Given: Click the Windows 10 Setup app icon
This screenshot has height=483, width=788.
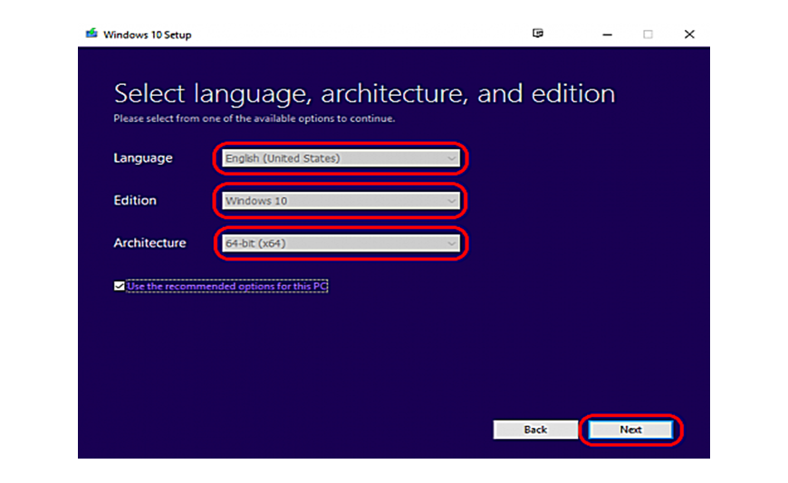Looking at the screenshot, I should [x=91, y=33].
